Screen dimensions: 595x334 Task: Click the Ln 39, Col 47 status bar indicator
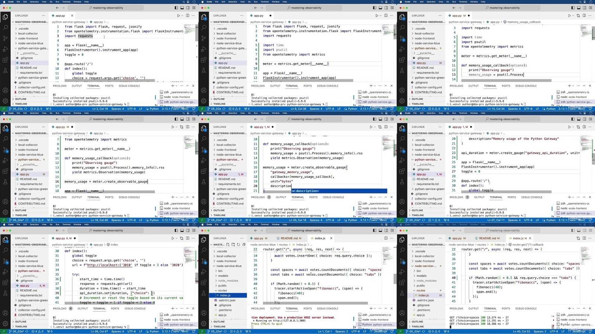click(99, 331)
